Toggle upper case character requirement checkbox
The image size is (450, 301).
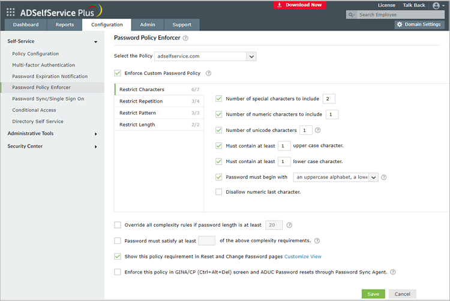coord(218,146)
